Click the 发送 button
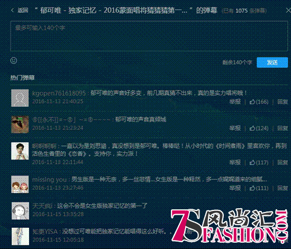Image resolution: width=291 pixels, height=249 pixels. click(x=272, y=62)
